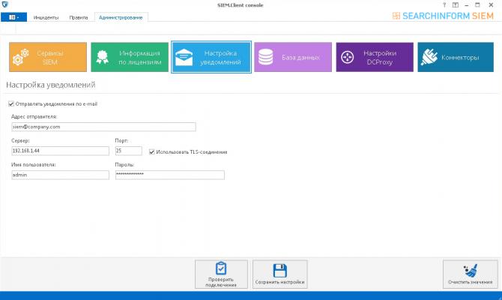Click the Порт input field
The height and width of the screenshot is (300, 502).
[x=129, y=151]
